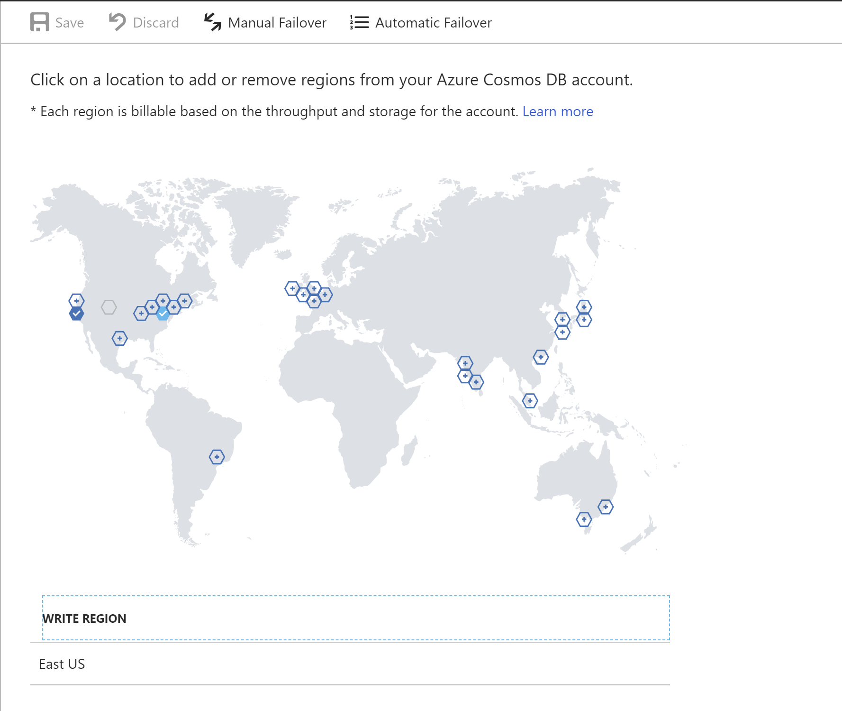842x711 pixels.
Task: Add the Australia East hexagon marker
Action: (x=606, y=507)
